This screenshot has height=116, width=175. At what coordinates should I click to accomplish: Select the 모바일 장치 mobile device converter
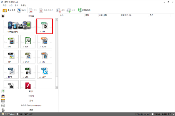click(x=19, y=27)
